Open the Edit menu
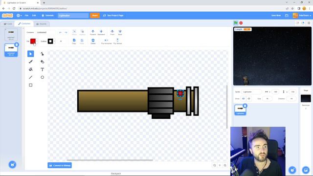313x176 pixels. point(34,15)
